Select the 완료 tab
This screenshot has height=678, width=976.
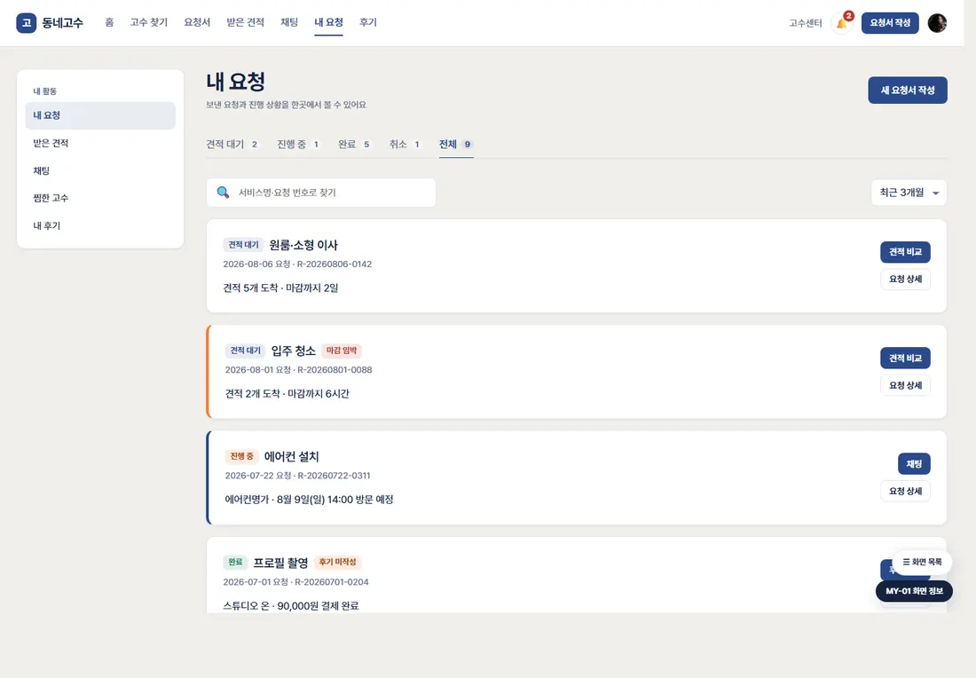pyautogui.click(x=354, y=145)
